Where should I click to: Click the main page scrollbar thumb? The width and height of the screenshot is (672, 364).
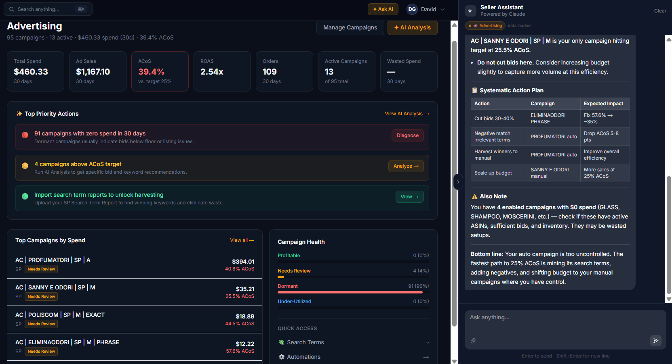pos(454,183)
